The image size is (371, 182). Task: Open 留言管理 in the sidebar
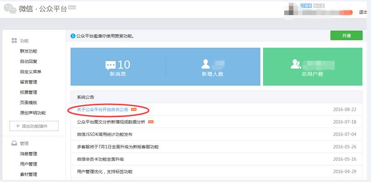(x=28, y=82)
